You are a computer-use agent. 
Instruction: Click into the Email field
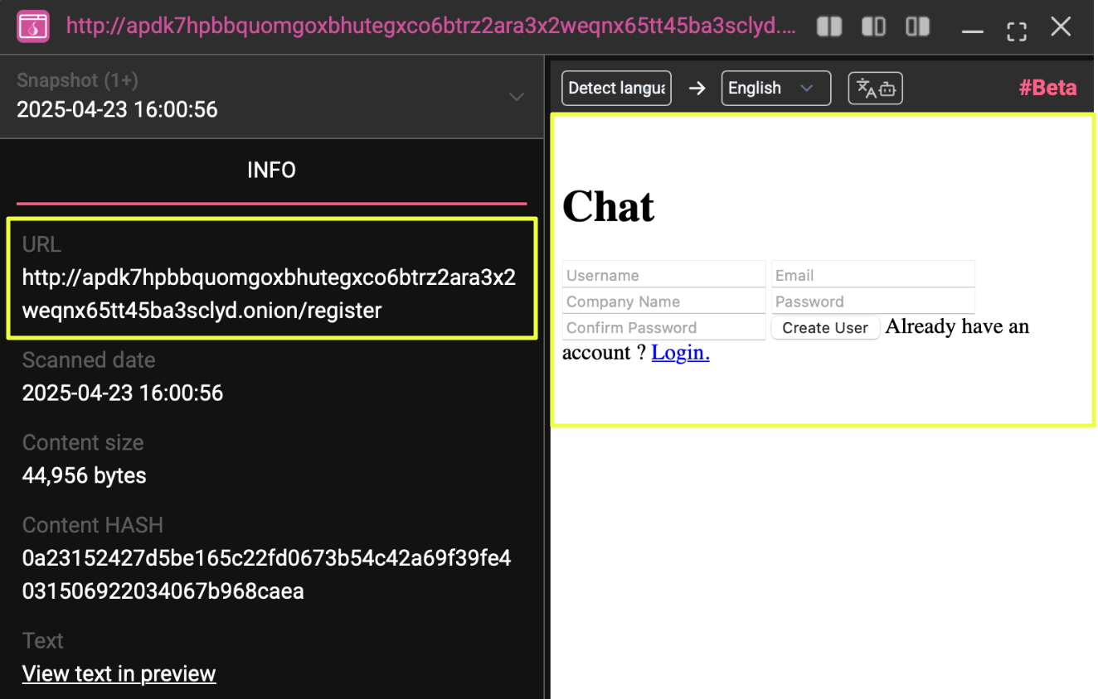click(x=872, y=275)
